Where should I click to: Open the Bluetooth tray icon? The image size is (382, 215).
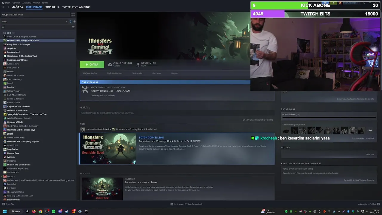348,211
